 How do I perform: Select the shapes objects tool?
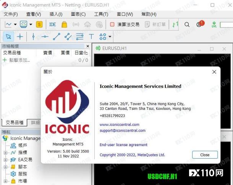(103, 37)
